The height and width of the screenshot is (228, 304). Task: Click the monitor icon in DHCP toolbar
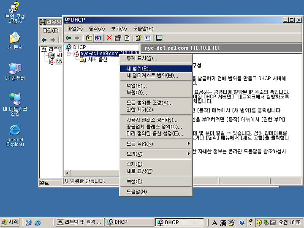[159, 38]
